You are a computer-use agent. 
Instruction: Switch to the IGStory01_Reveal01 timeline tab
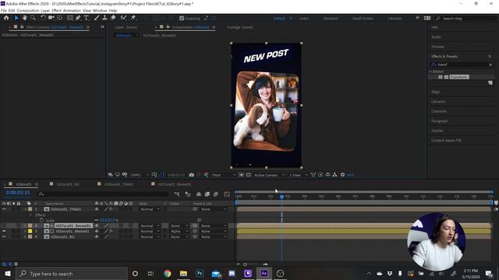[x=175, y=184]
